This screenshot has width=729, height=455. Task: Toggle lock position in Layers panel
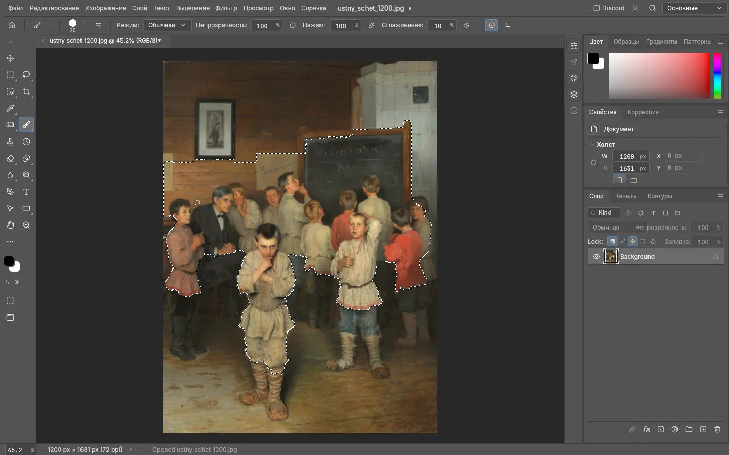pyautogui.click(x=633, y=241)
